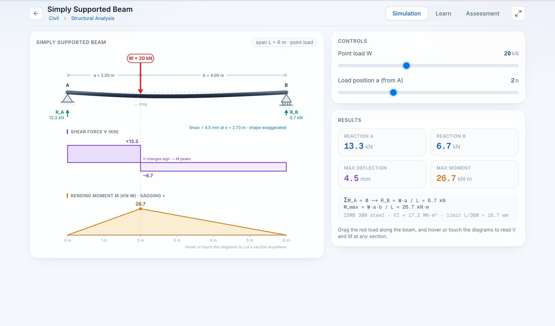
Task: Click the negative shear force rectangle
Action: tap(213, 167)
